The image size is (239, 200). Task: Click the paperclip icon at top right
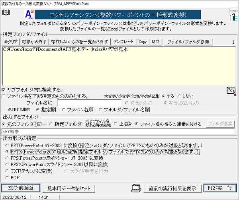234,17
